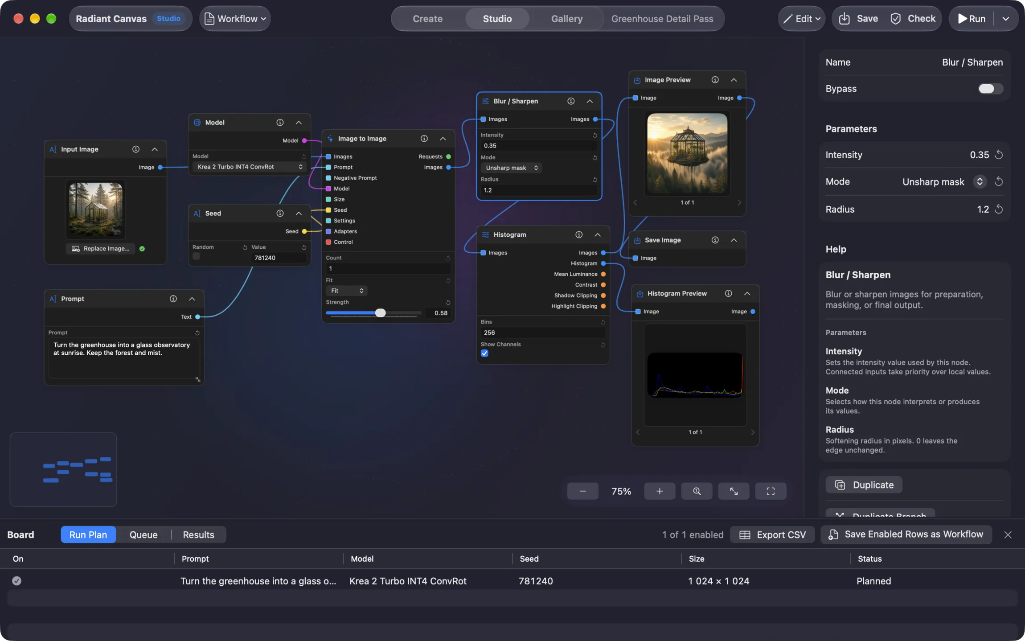Image resolution: width=1025 pixels, height=641 pixels.
Task: Reset Strength on Image to Image node
Action: tap(448, 303)
